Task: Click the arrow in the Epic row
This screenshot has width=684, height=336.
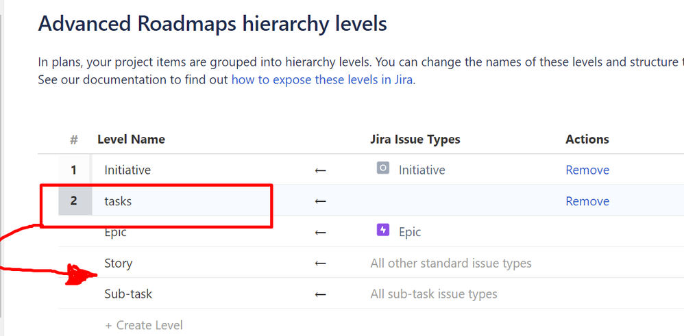Action: (321, 232)
